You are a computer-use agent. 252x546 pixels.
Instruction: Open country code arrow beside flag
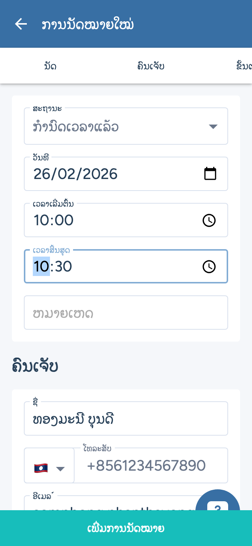tap(60, 469)
